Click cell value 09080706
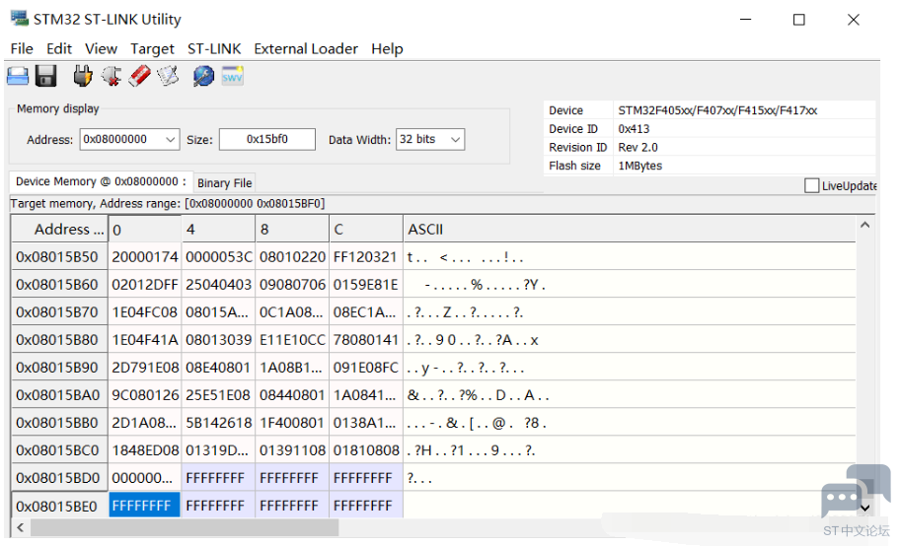 [x=292, y=285]
